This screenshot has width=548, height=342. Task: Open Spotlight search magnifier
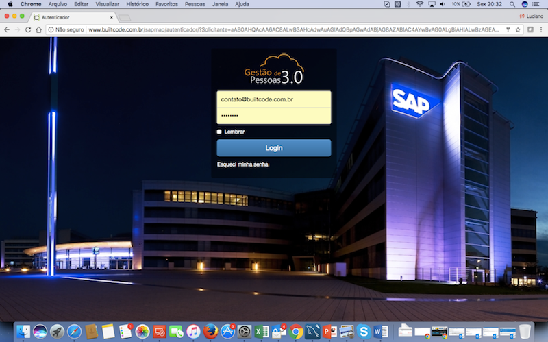click(x=512, y=4)
